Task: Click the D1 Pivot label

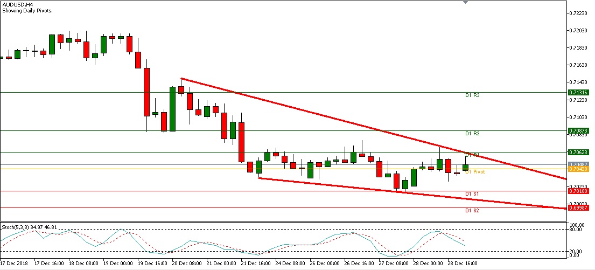Action: tap(475, 172)
